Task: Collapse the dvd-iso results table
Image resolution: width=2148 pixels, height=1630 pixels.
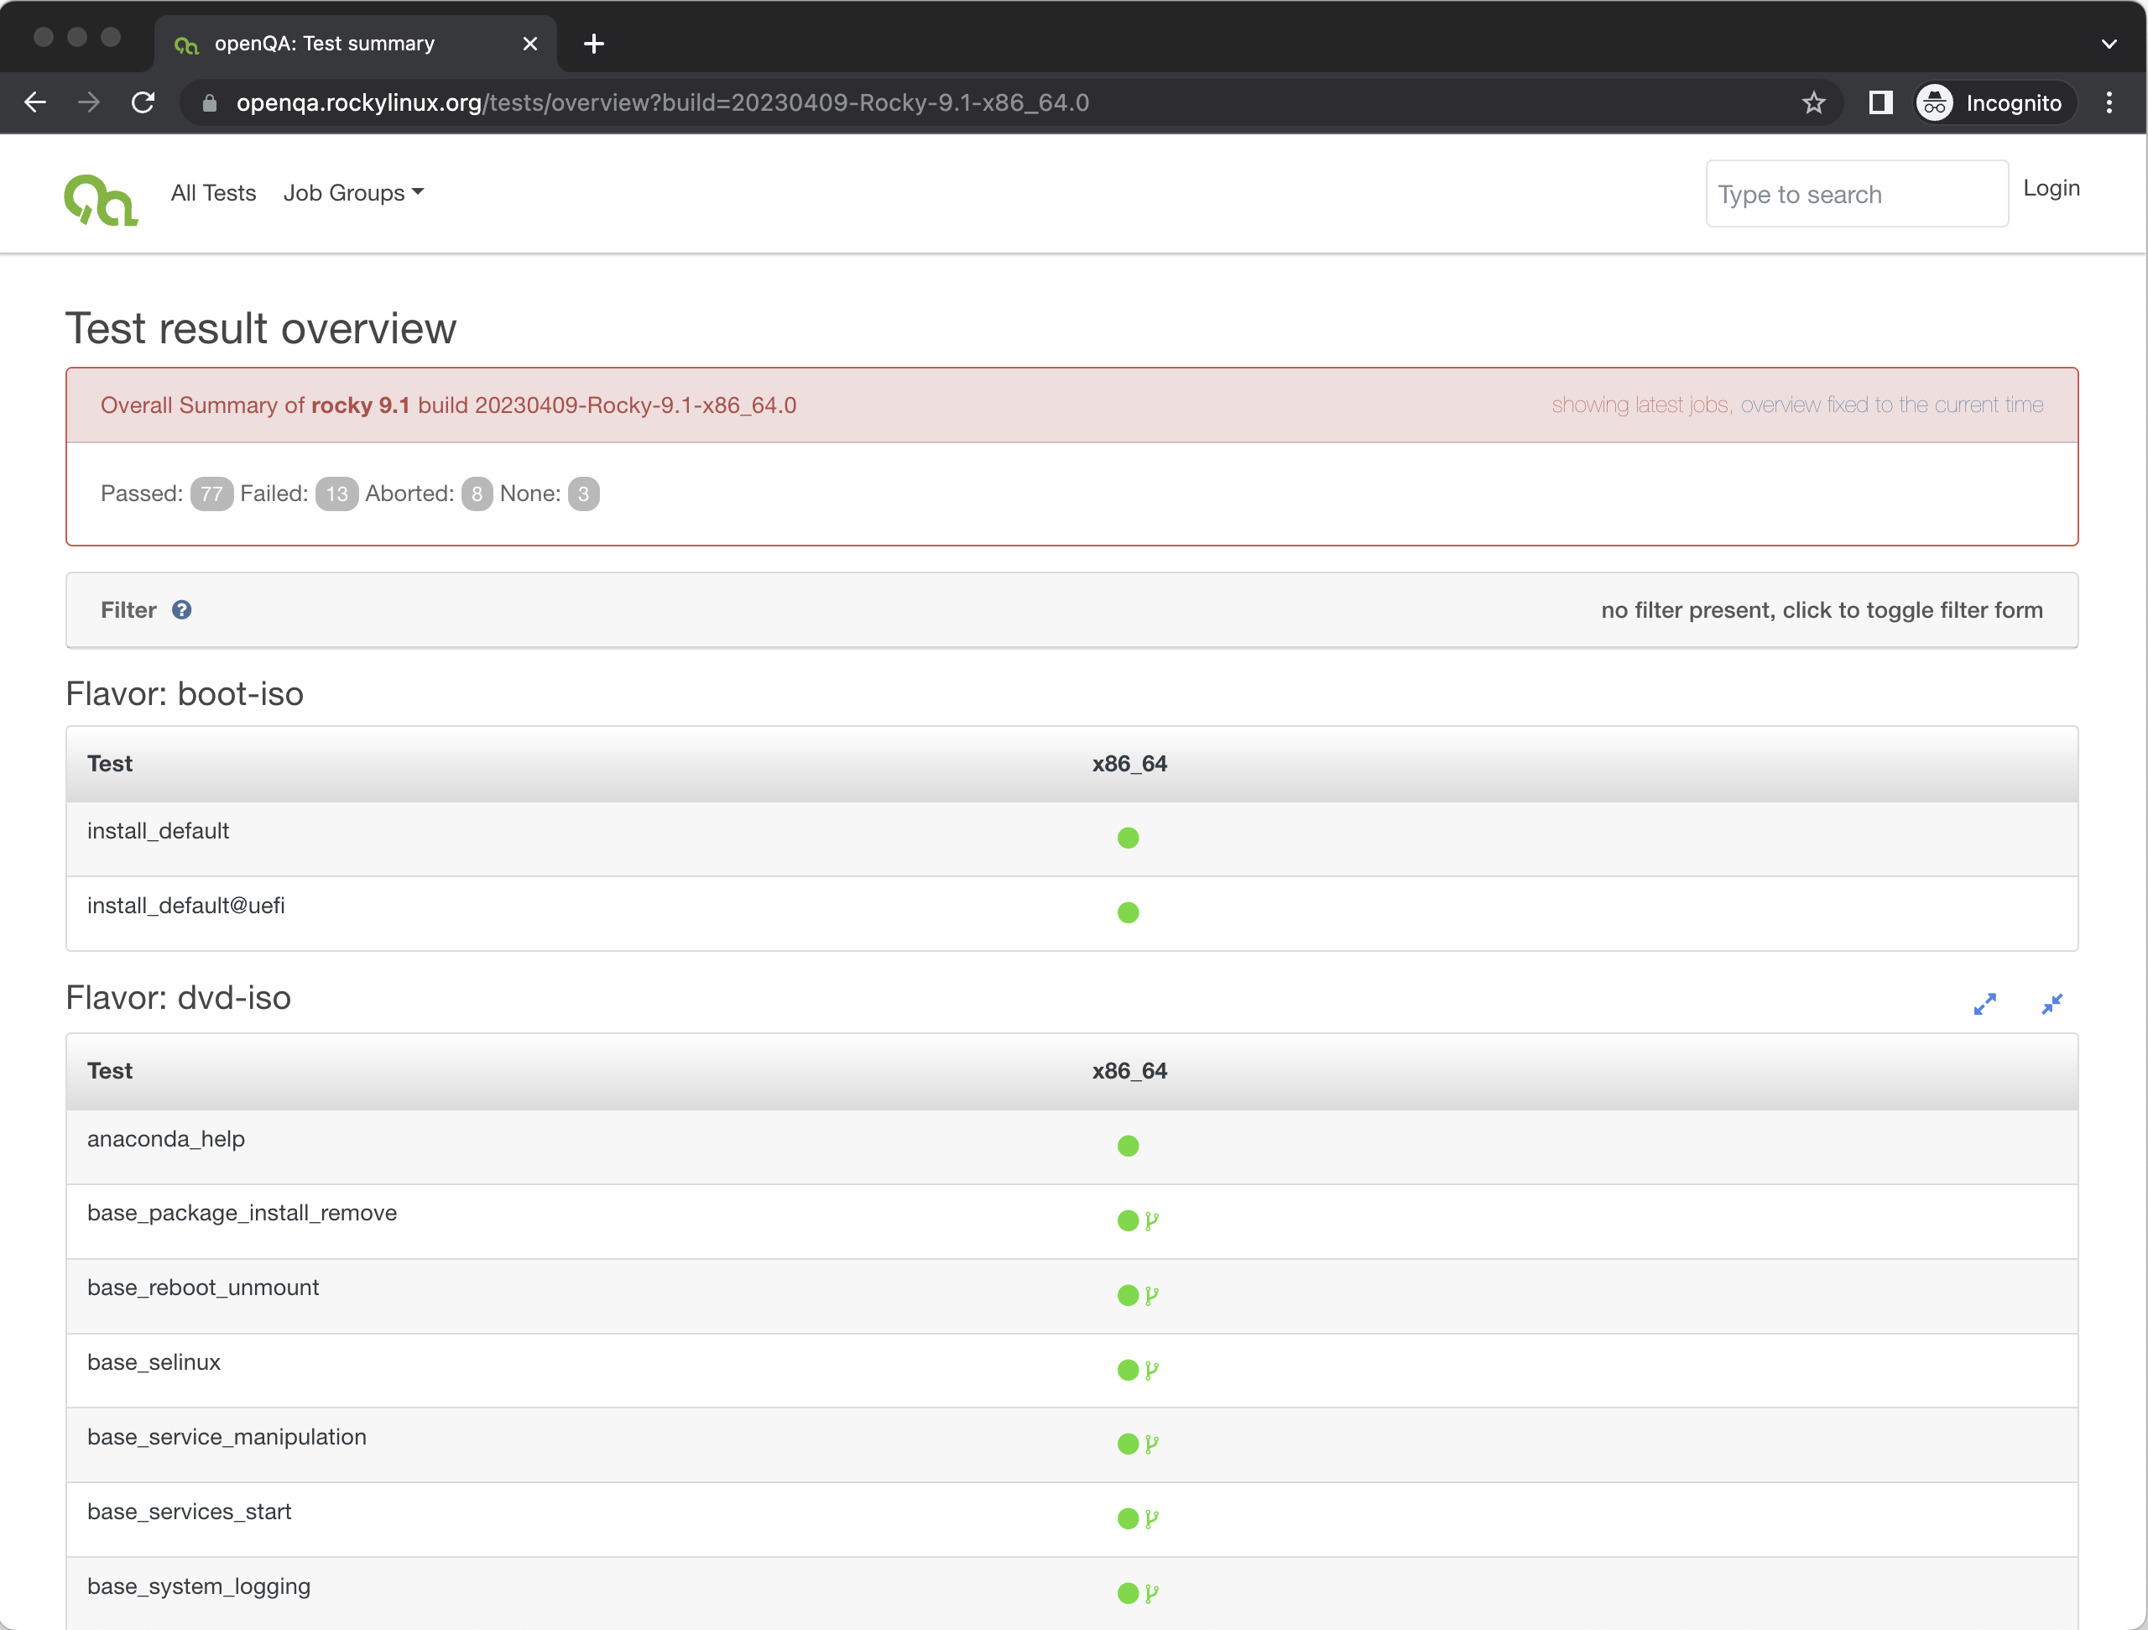Action: [2053, 1004]
